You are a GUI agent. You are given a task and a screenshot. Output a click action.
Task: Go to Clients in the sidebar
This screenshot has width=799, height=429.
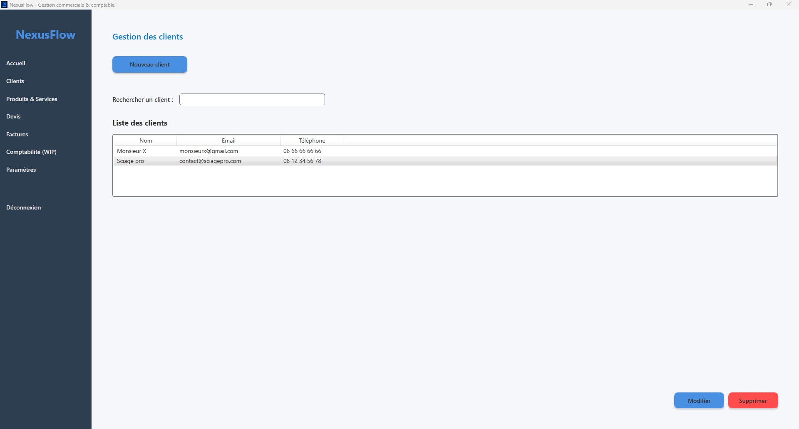tap(15, 81)
